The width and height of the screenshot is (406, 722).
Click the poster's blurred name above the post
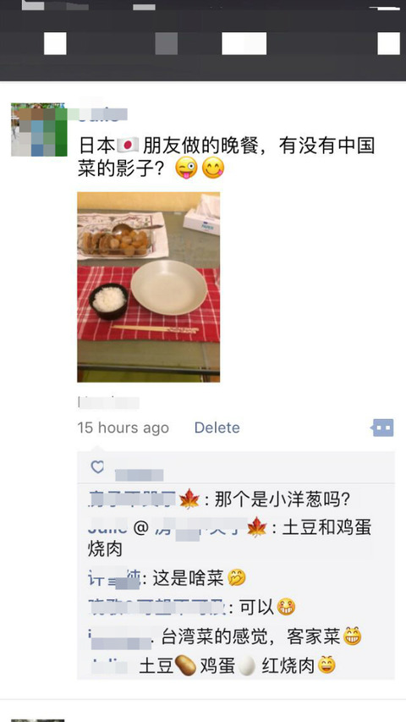102,113
